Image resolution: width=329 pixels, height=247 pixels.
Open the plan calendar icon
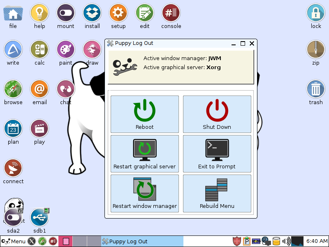pyautogui.click(x=13, y=128)
